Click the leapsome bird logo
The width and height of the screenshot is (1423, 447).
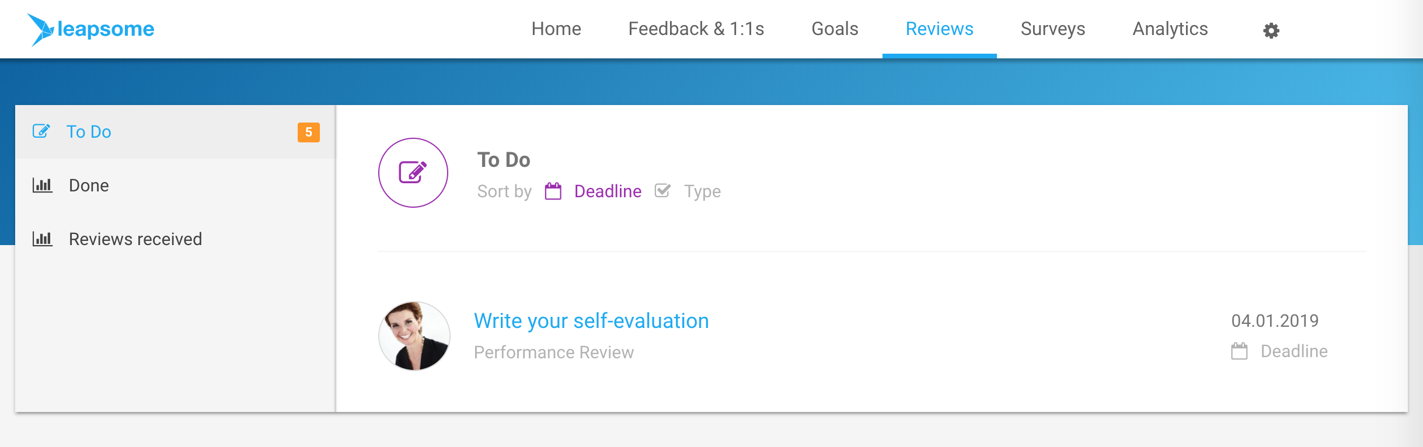(x=41, y=29)
